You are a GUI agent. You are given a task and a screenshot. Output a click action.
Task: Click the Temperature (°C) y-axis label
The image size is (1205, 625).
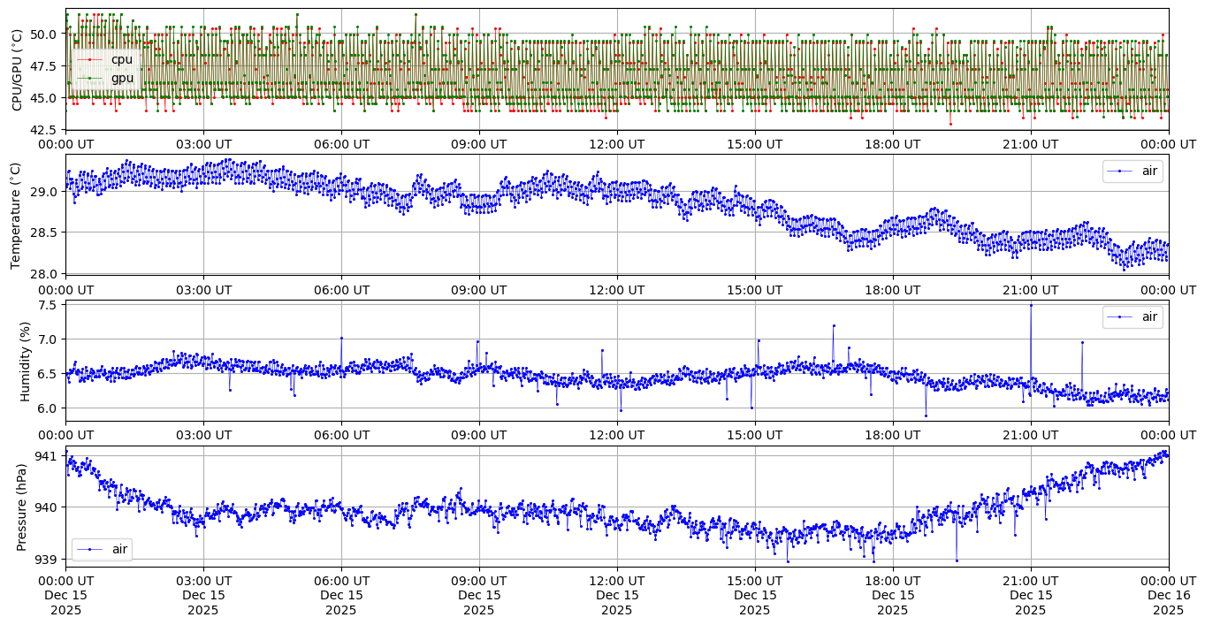[x=17, y=215]
